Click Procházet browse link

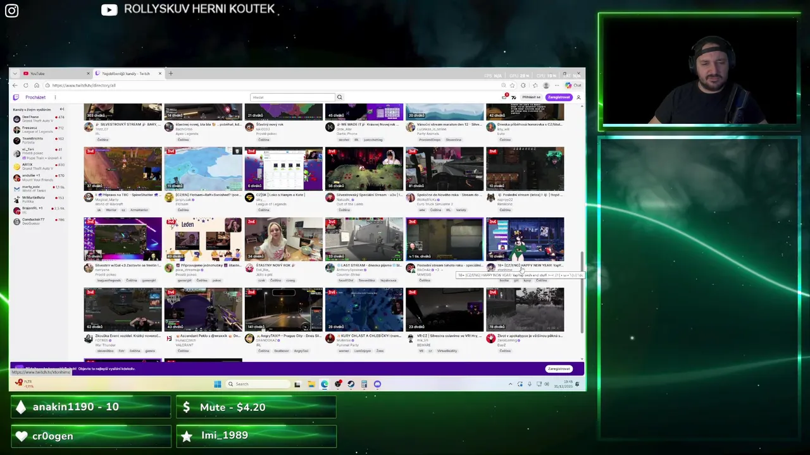pyautogui.click(x=35, y=97)
